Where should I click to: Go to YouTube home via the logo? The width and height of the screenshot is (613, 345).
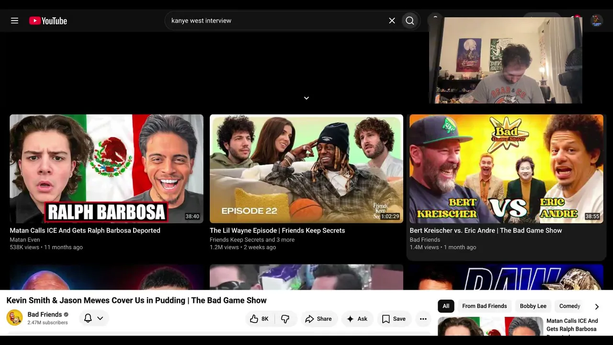(48, 21)
